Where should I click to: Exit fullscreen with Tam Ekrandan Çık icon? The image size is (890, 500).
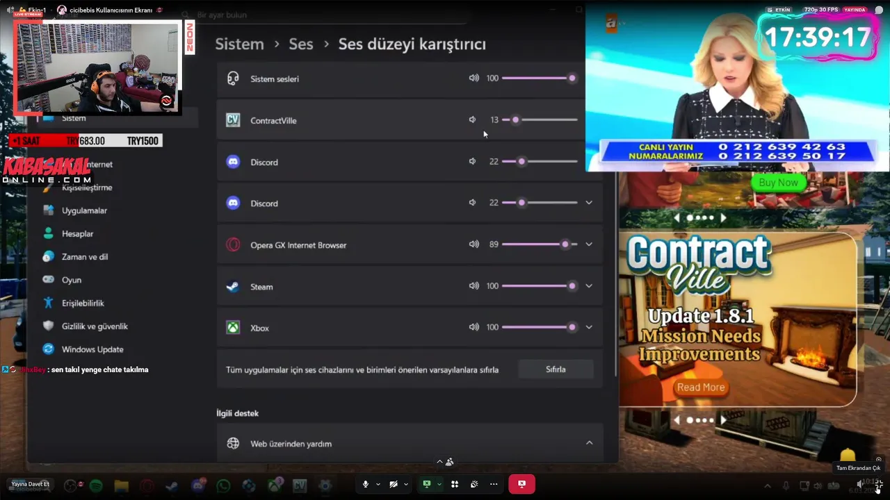(x=879, y=483)
